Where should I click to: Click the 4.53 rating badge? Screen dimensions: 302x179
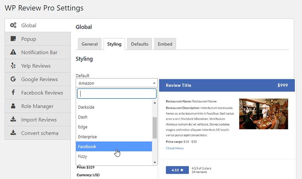tap(177, 170)
